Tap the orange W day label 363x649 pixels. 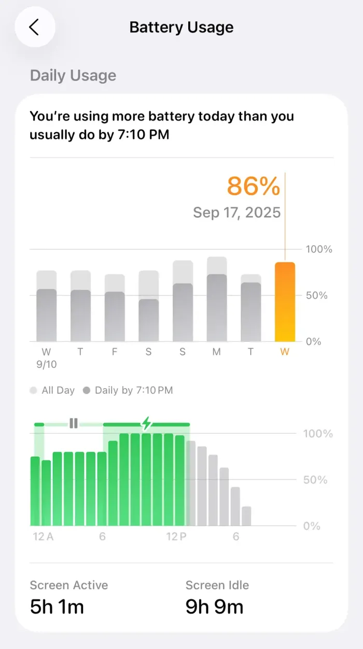point(285,352)
